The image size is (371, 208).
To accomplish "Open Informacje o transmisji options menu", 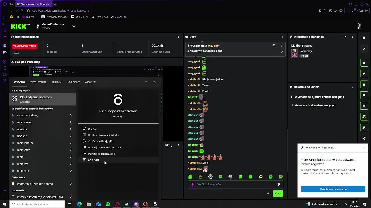I will [352, 37].
